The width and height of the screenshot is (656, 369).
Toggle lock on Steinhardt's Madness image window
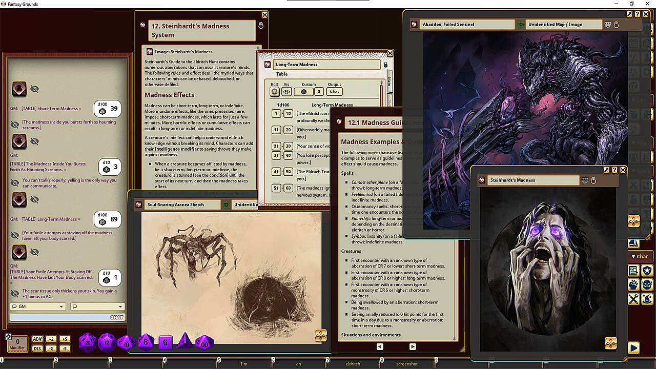click(593, 180)
